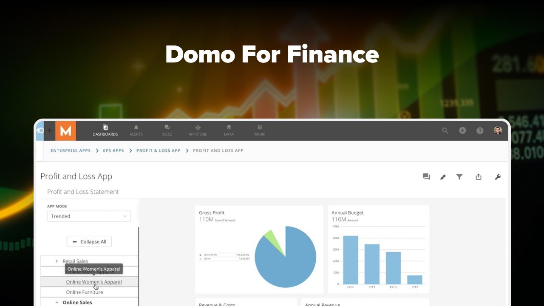Open the wrench settings icon
Screen dimensions: 544x306
click(498, 177)
